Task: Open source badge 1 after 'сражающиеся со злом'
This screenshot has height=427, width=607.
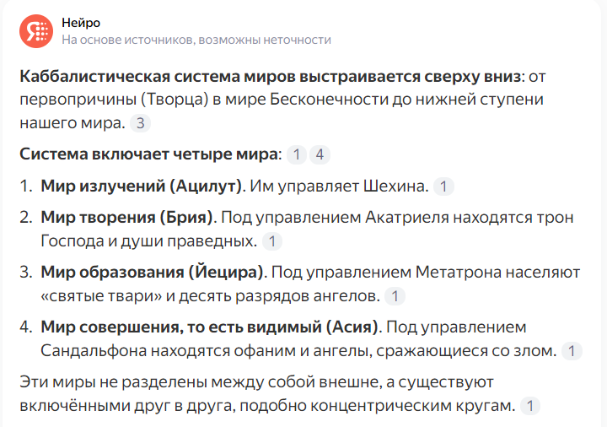Action: pos(572,351)
